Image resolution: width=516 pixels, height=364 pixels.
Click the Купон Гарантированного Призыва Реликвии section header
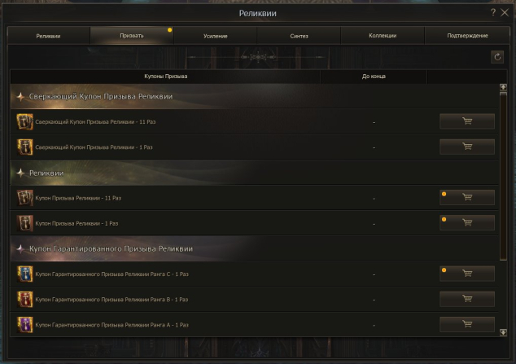(x=254, y=248)
